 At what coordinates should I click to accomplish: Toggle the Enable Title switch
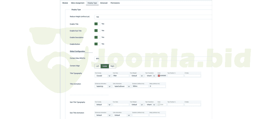click(97, 24)
